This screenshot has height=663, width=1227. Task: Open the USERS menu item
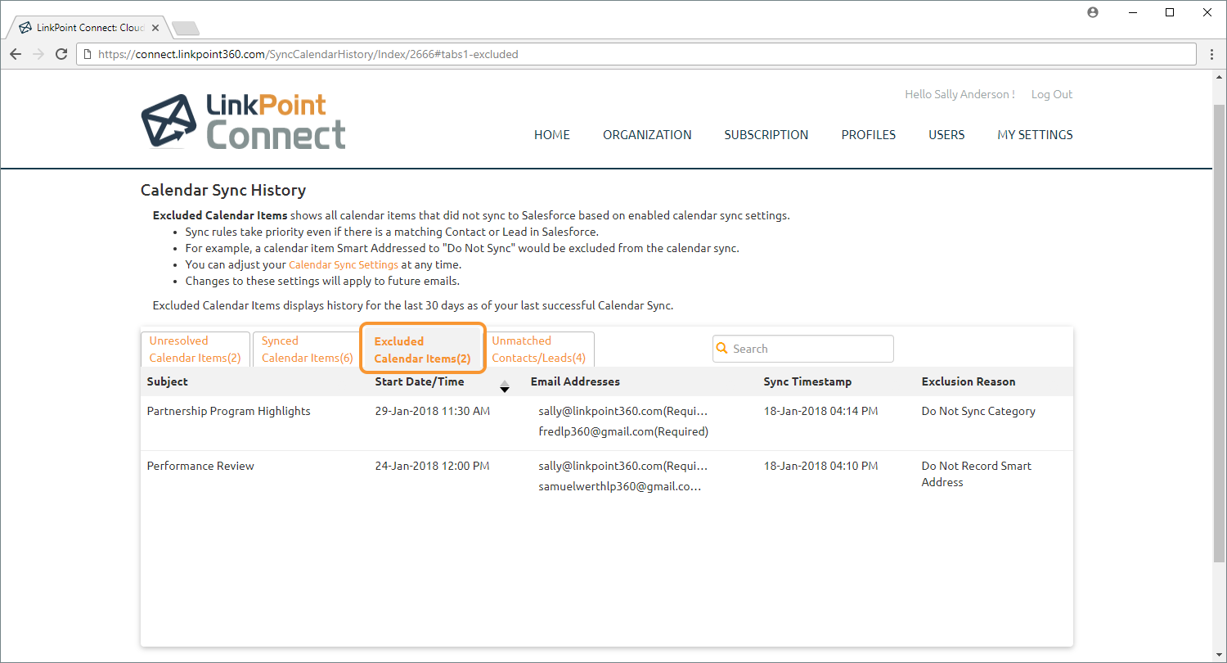coord(946,135)
